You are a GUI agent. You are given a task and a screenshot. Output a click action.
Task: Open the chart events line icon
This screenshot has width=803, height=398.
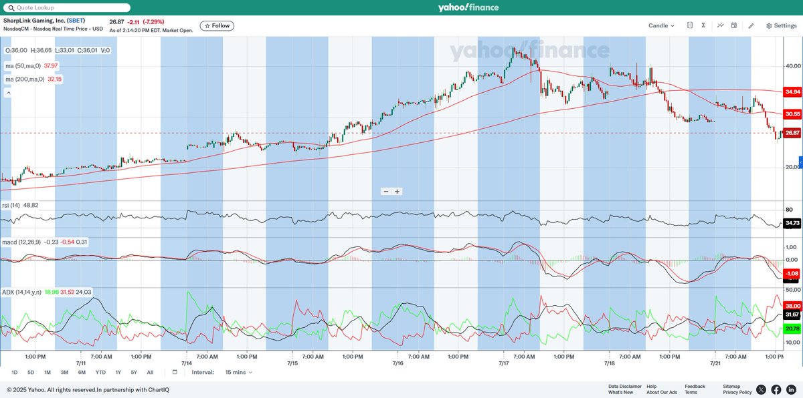click(721, 25)
